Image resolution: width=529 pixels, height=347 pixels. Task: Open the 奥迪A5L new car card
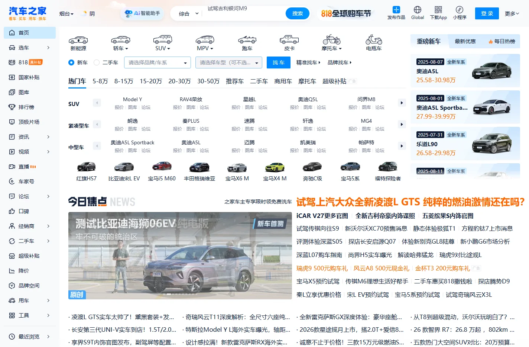pos(465,71)
